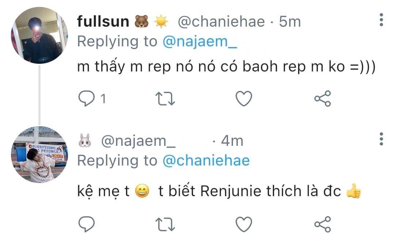The height and width of the screenshot is (241, 411).
Task: Open the @najaem_ profile picture
Action: 39,155
